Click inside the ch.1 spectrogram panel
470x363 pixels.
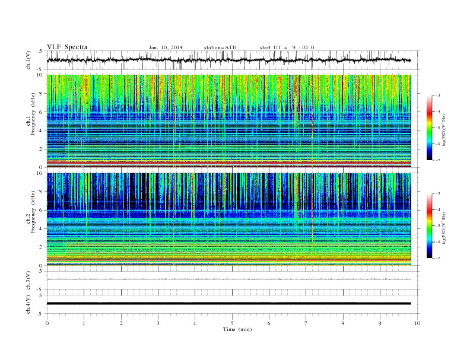point(228,121)
